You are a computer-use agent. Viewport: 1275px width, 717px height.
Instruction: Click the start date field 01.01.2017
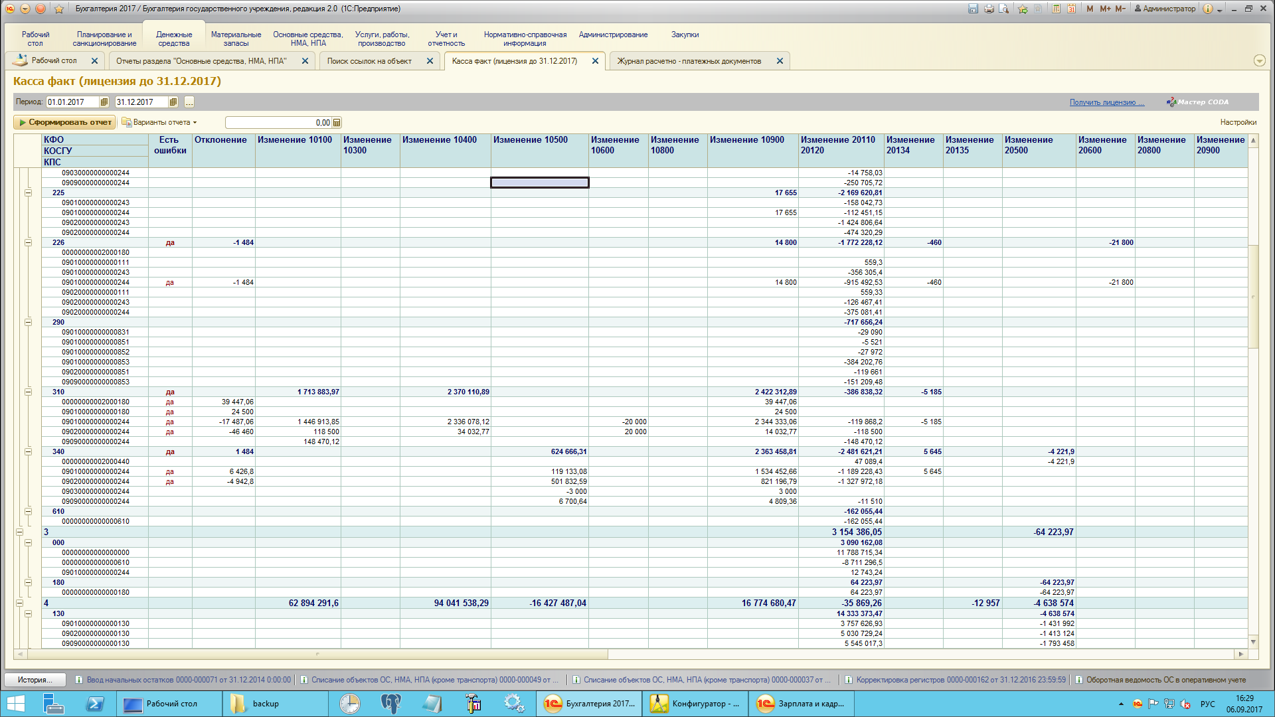[72, 102]
